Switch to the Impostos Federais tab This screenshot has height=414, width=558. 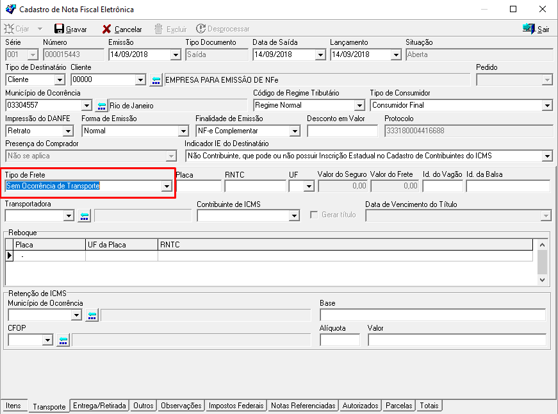[236, 406]
